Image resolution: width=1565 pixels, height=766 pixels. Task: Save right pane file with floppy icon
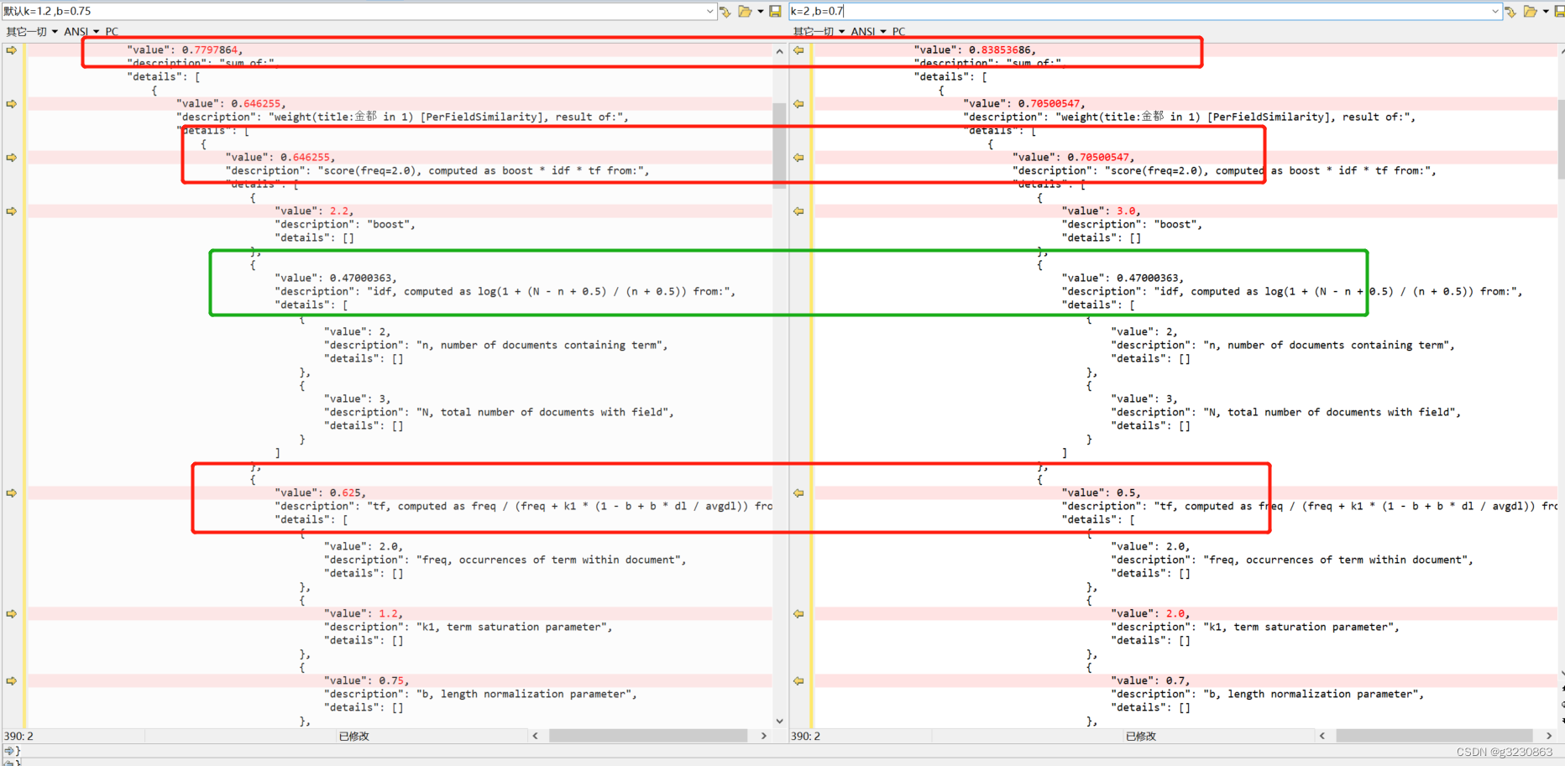click(1559, 11)
